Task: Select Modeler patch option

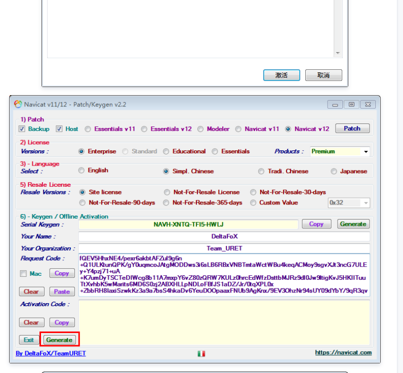Action: [200, 129]
